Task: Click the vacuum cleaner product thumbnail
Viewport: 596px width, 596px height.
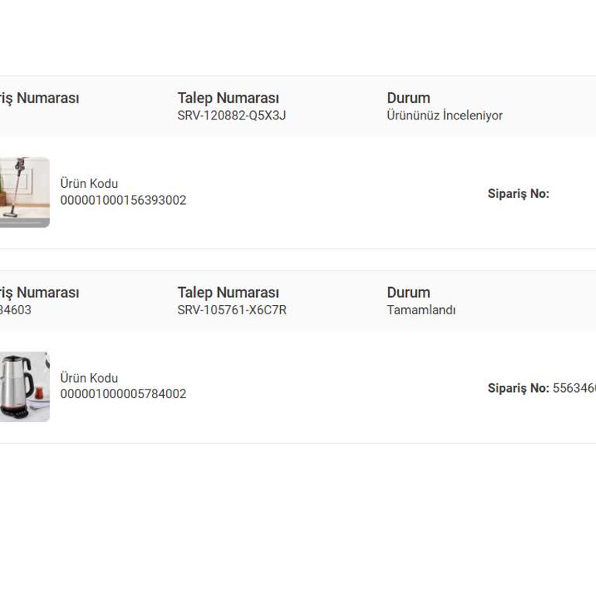Action: (x=24, y=192)
